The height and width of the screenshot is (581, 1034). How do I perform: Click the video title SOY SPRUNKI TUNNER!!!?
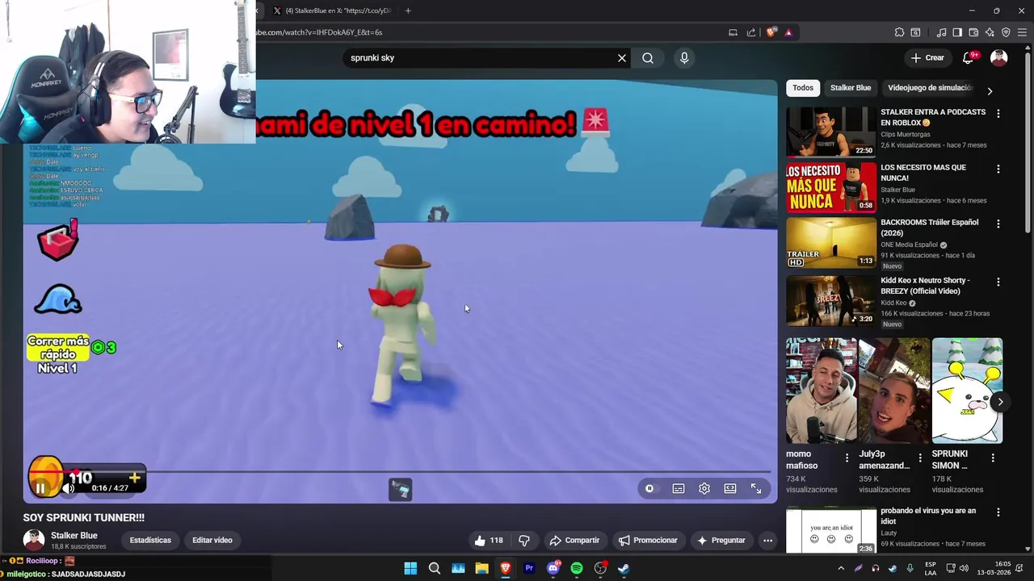[84, 517]
